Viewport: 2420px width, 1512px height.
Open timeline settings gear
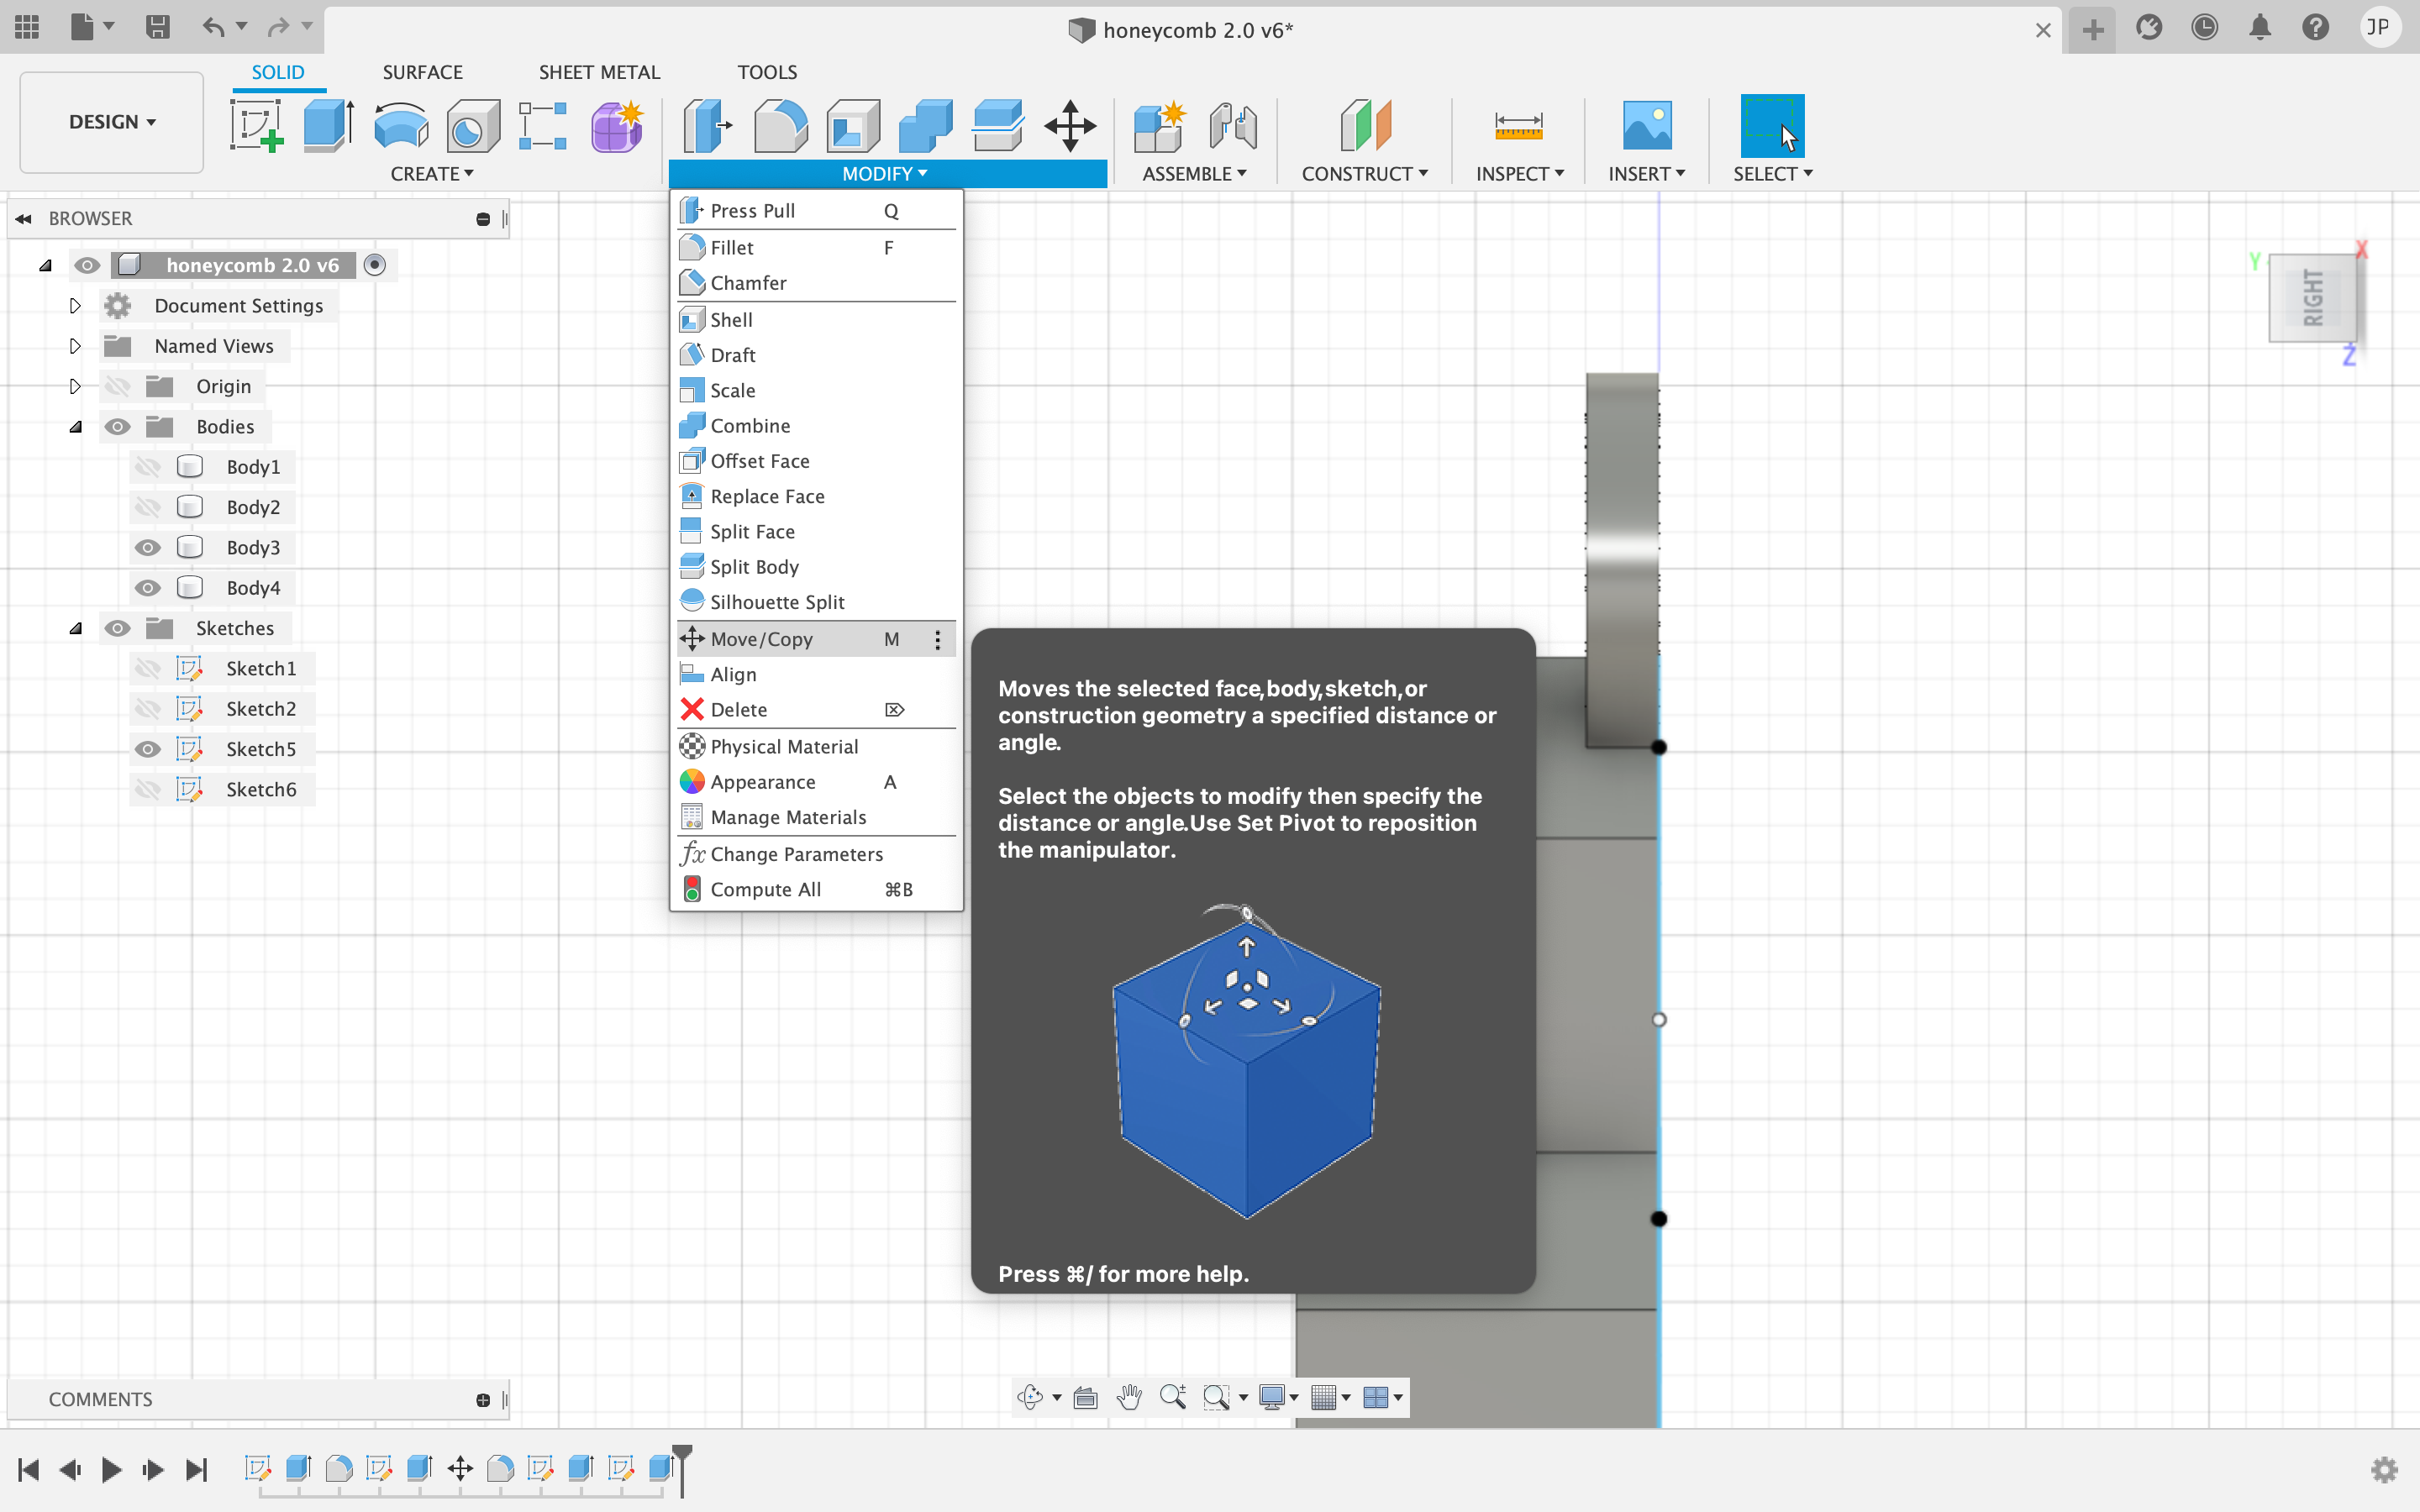point(2384,1469)
